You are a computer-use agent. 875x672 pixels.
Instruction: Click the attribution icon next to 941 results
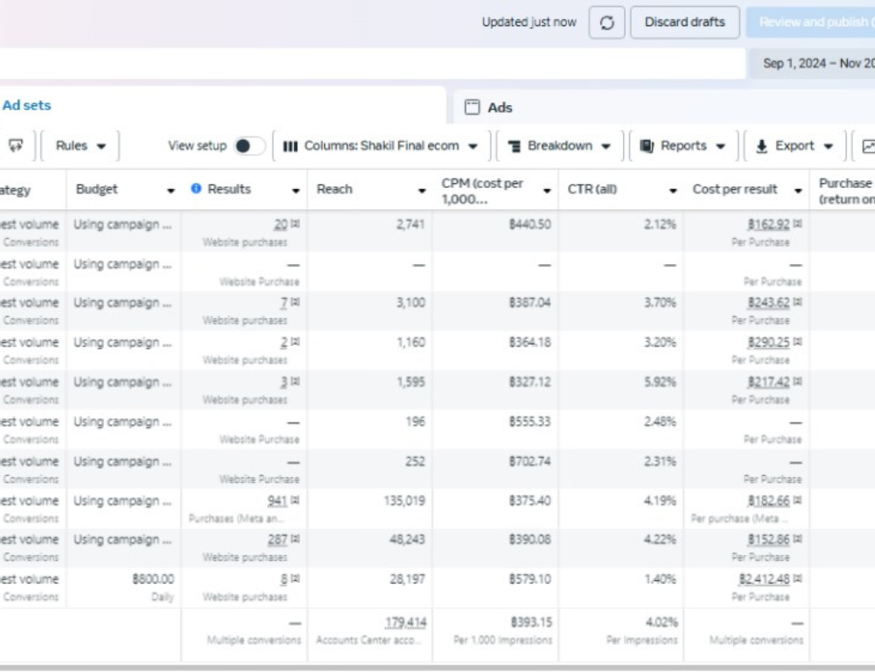point(296,500)
